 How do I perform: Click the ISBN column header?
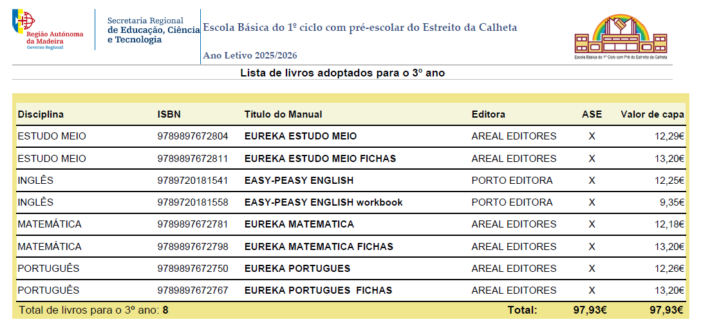[x=169, y=114]
